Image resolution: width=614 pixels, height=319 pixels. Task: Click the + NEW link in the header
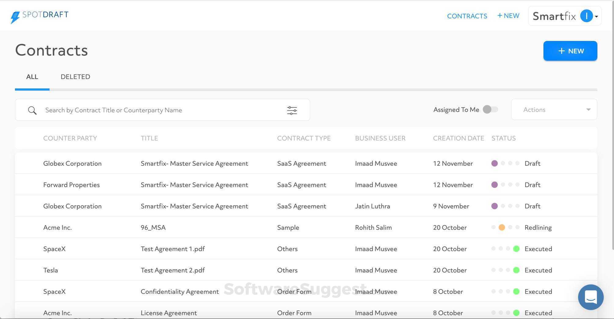pyautogui.click(x=508, y=15)
